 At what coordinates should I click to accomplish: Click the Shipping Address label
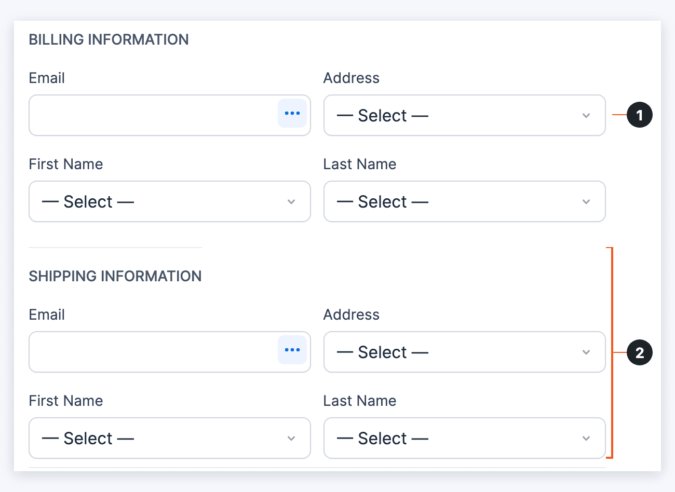pyautogui.click(x=352, y=315)
